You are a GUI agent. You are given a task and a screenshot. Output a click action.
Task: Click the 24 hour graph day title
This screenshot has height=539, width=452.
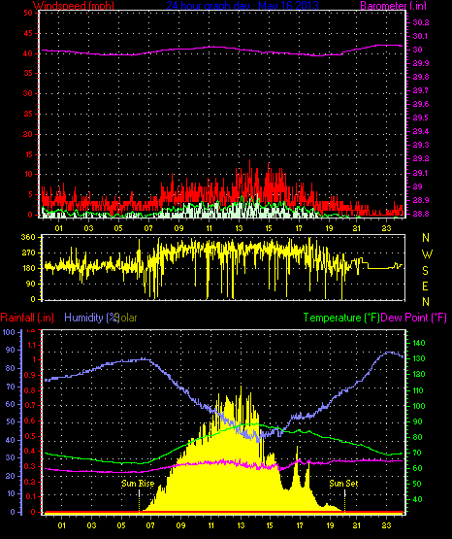pyautogui.click(x=242, y=5)
